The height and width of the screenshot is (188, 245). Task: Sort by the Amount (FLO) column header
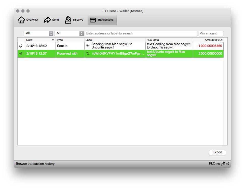coord(208,40)
